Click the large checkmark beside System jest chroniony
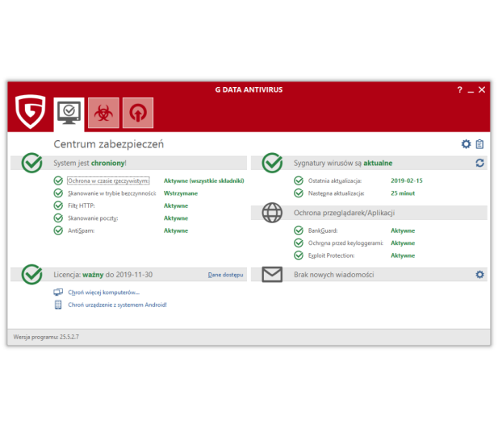This screenshot has width=498, height=427. click(x=31, y=163)
